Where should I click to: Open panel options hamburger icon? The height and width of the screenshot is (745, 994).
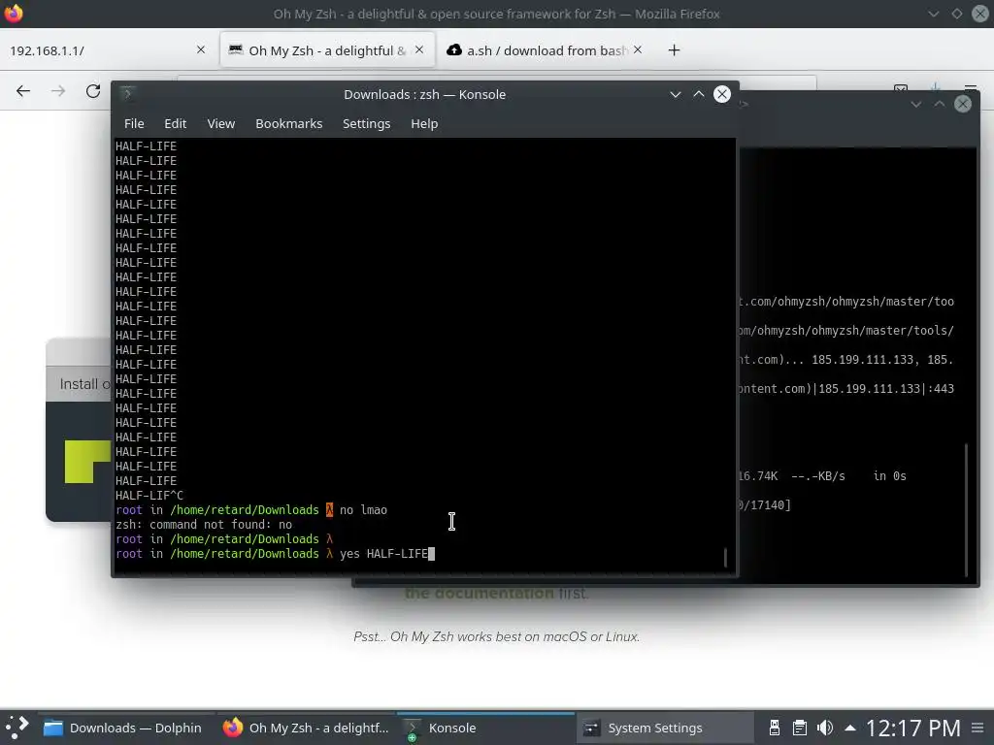pos(977,728)
